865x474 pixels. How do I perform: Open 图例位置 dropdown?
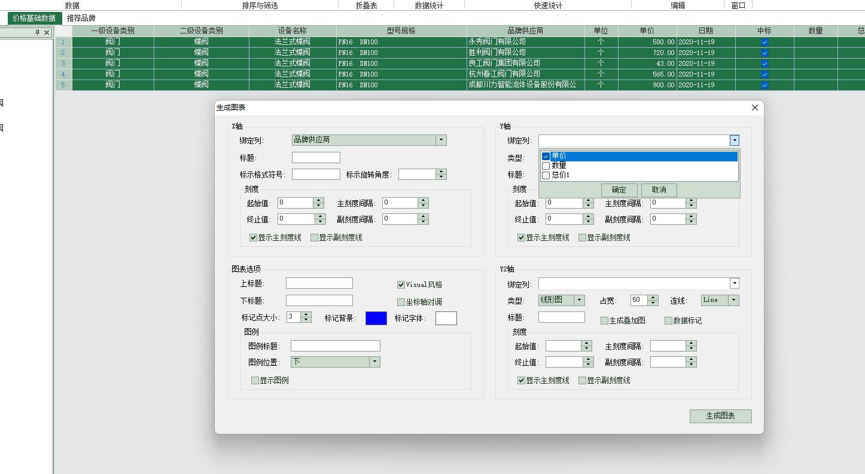click(x=374, y=362)
